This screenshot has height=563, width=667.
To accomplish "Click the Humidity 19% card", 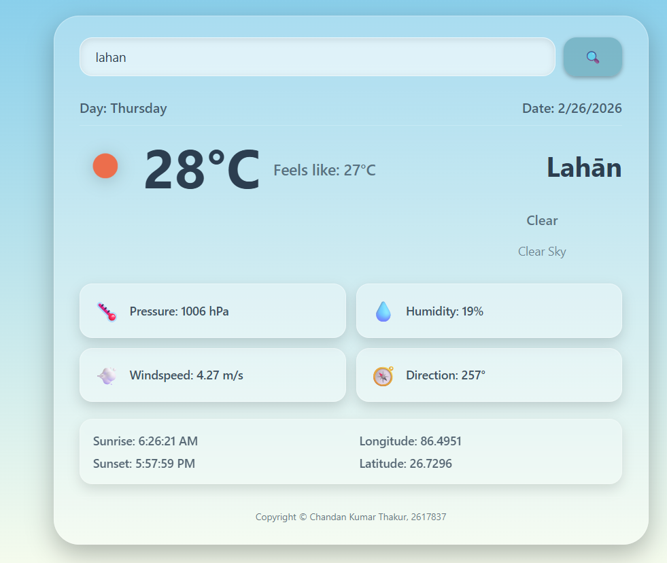I will click(x=488, y=311).
